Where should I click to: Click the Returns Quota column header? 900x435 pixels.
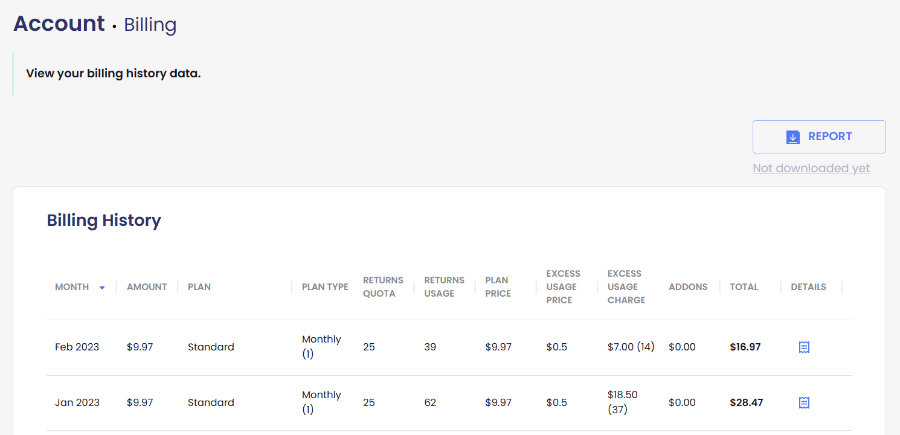pos(383,287)
